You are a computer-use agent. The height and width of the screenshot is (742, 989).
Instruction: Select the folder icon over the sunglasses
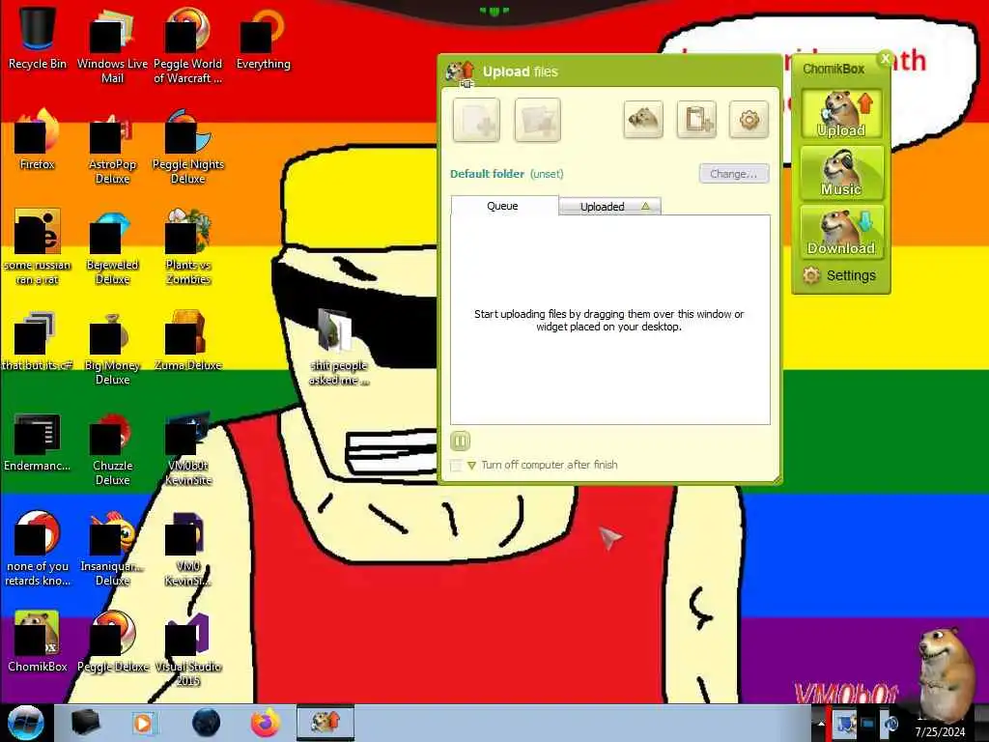338,346
